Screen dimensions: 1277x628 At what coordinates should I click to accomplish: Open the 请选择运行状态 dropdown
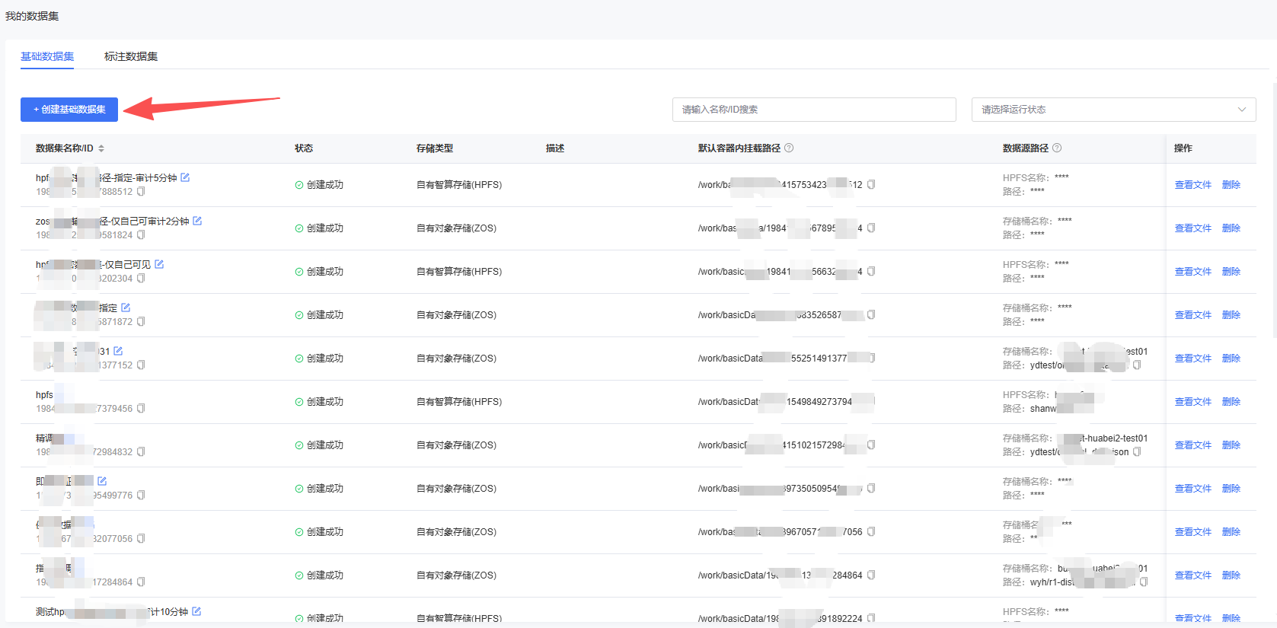click(1113, 110)
